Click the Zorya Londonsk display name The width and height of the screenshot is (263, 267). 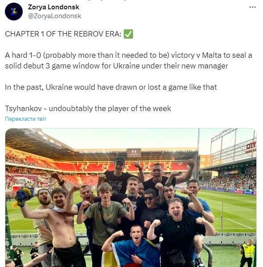click(x=53, y=7)
